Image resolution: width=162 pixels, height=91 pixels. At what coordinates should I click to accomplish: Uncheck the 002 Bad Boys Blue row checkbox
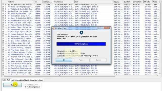[x=3, y=5]
